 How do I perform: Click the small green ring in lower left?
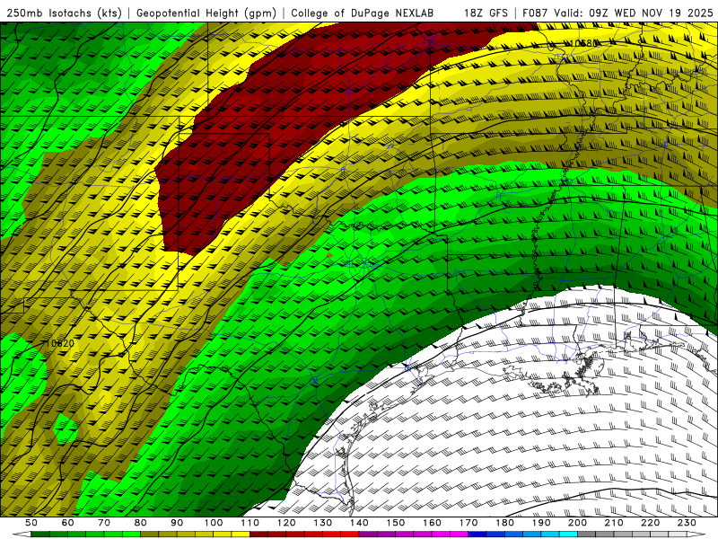pos(65,429)
